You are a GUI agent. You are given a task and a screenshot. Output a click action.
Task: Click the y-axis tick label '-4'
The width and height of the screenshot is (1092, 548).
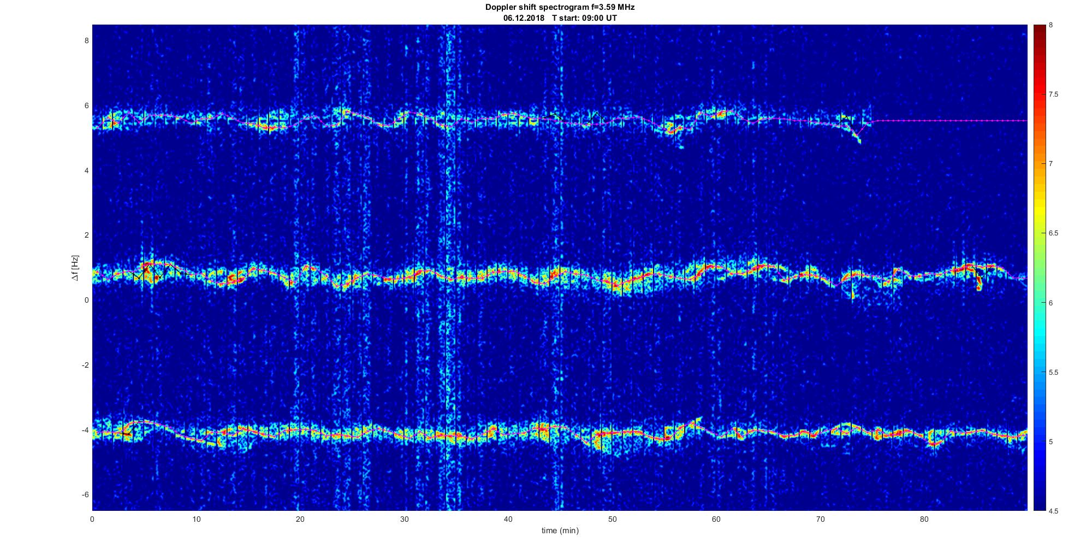(85, 430)
